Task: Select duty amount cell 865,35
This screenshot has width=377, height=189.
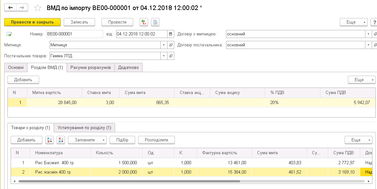Action: pos(147,102)
